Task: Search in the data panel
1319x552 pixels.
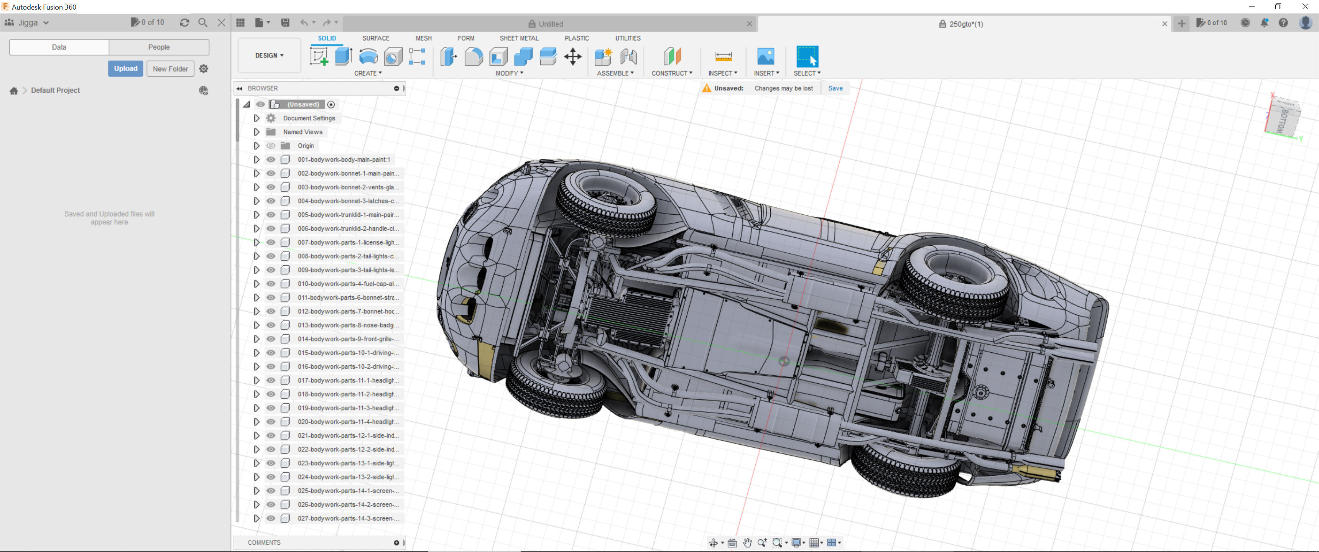Action: click(203, 23)
